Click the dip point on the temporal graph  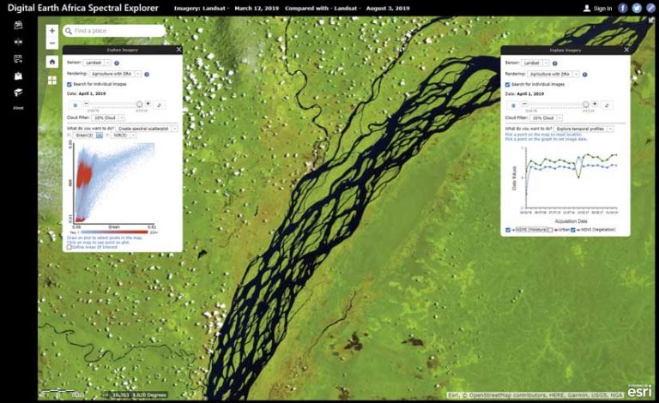point(578,177)
